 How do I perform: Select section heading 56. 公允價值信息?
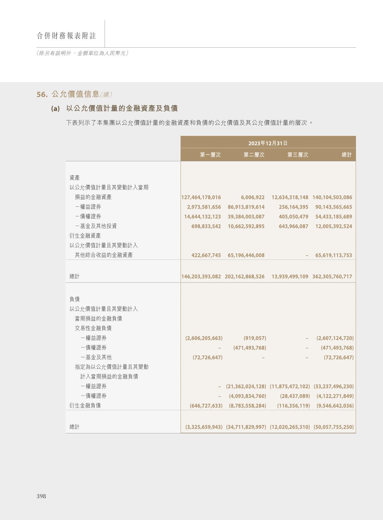click(x=74, y=94)
